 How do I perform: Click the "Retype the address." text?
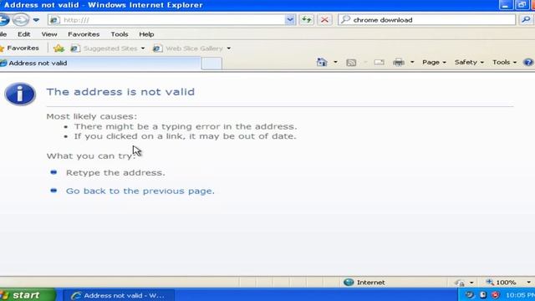[x=115, y=173]
